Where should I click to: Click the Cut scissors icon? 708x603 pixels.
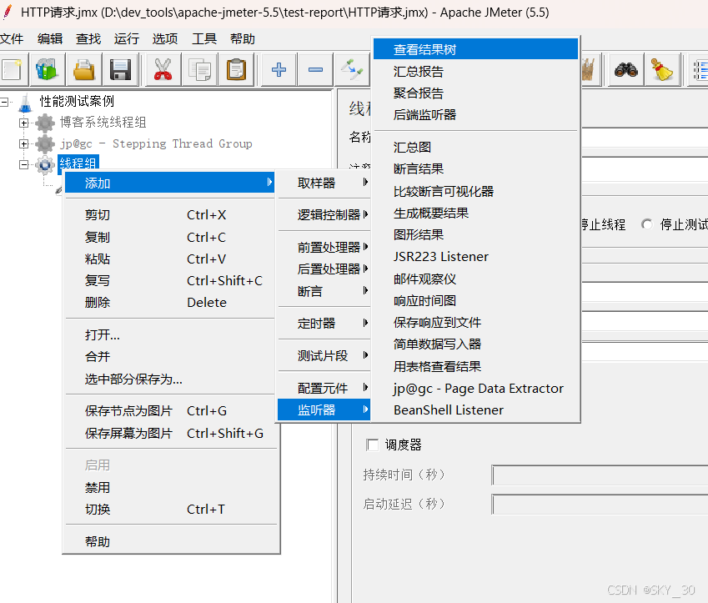(163, 69)
